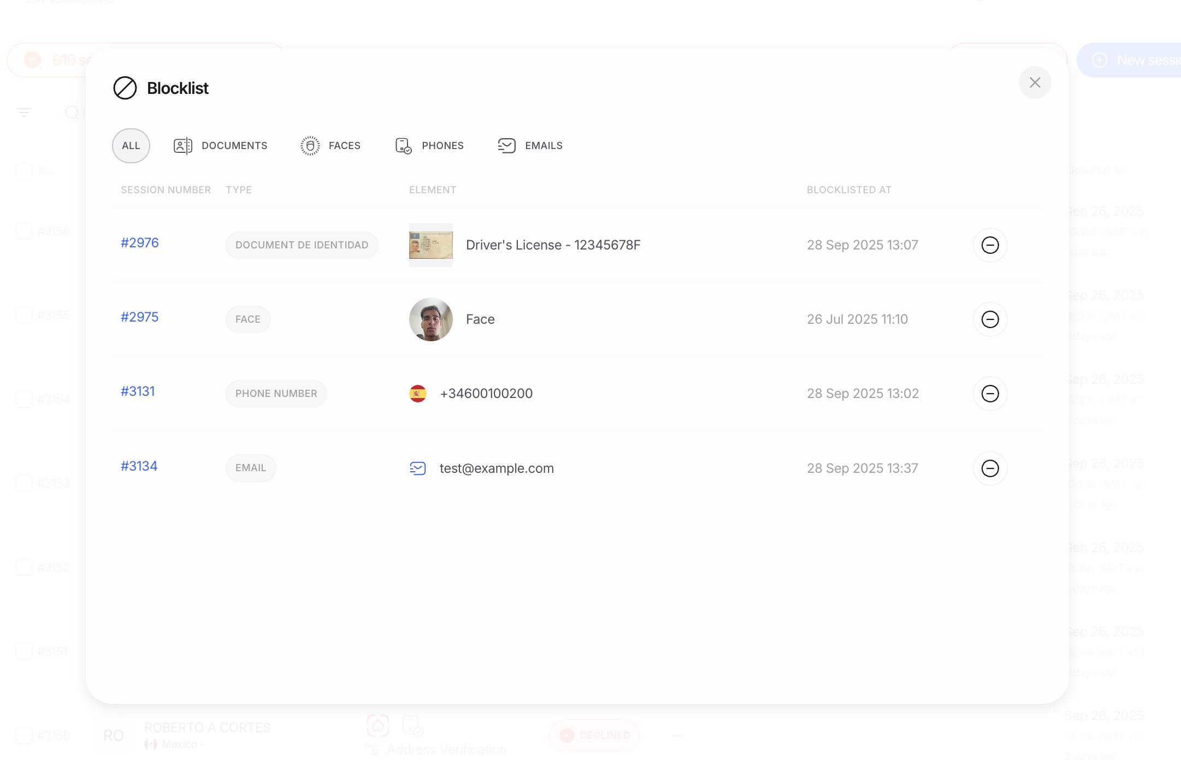Click the Spain flag icon

pyautogui.click(x=418, y=394)
